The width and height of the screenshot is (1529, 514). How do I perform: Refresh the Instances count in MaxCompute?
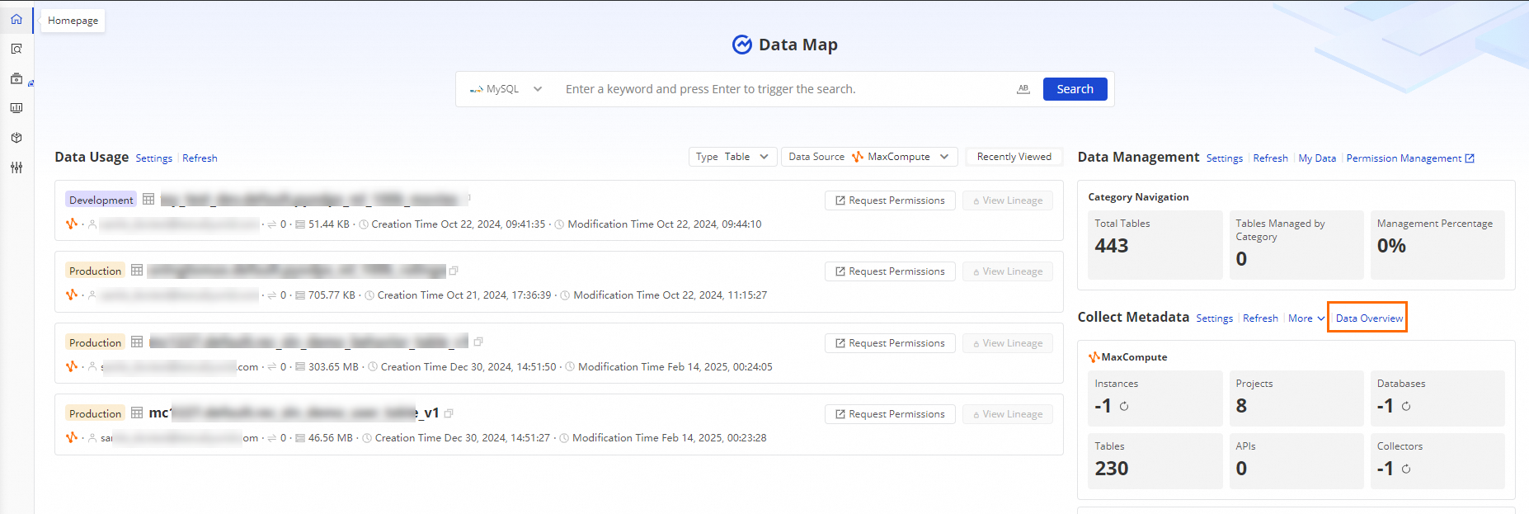click(x=1124, y=406)
